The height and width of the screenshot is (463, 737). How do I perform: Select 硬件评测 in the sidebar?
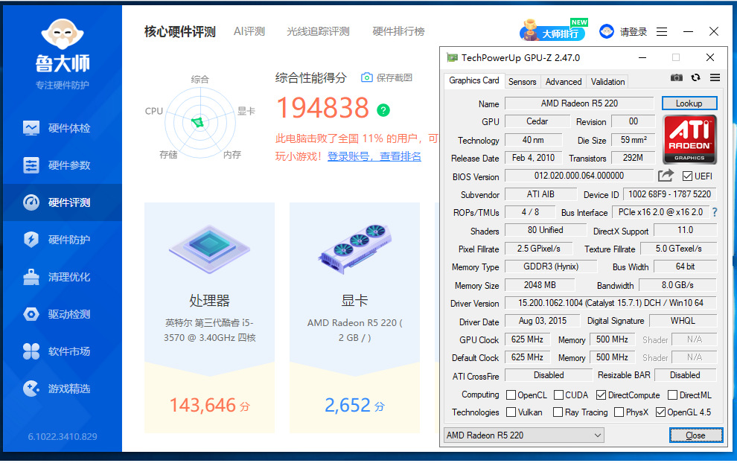[63, 202]
